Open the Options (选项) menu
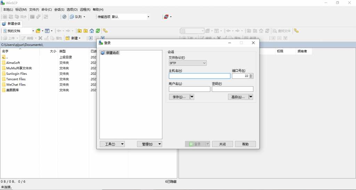Screen dimensions: 356x190 coord(72,9)
